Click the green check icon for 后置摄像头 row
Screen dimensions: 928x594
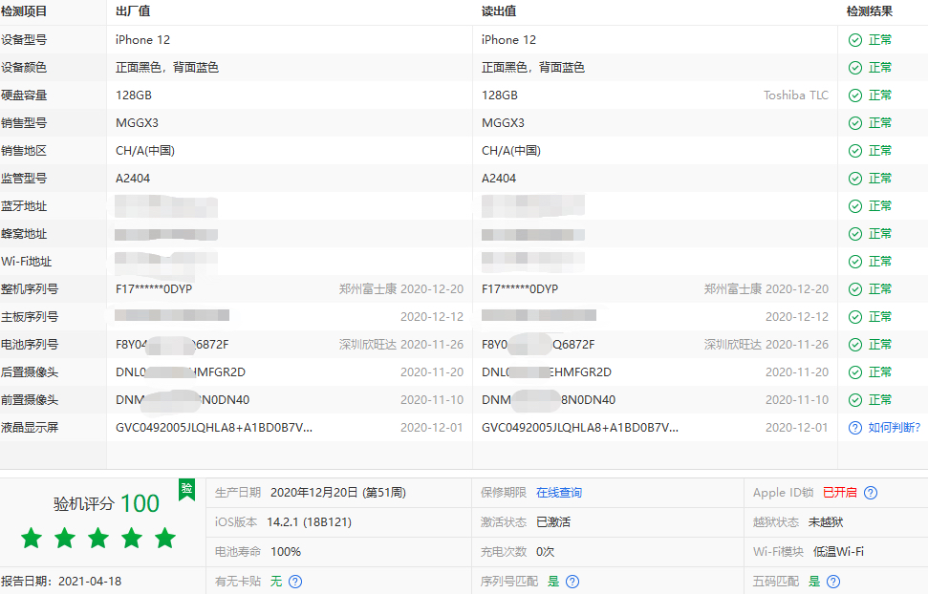[x=855, y=372]
